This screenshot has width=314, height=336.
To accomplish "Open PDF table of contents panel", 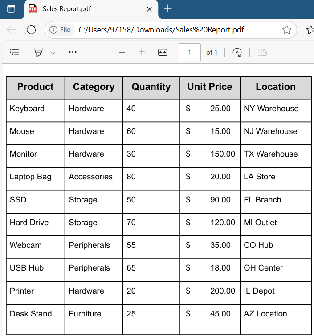I will click(x=15, y=52).
